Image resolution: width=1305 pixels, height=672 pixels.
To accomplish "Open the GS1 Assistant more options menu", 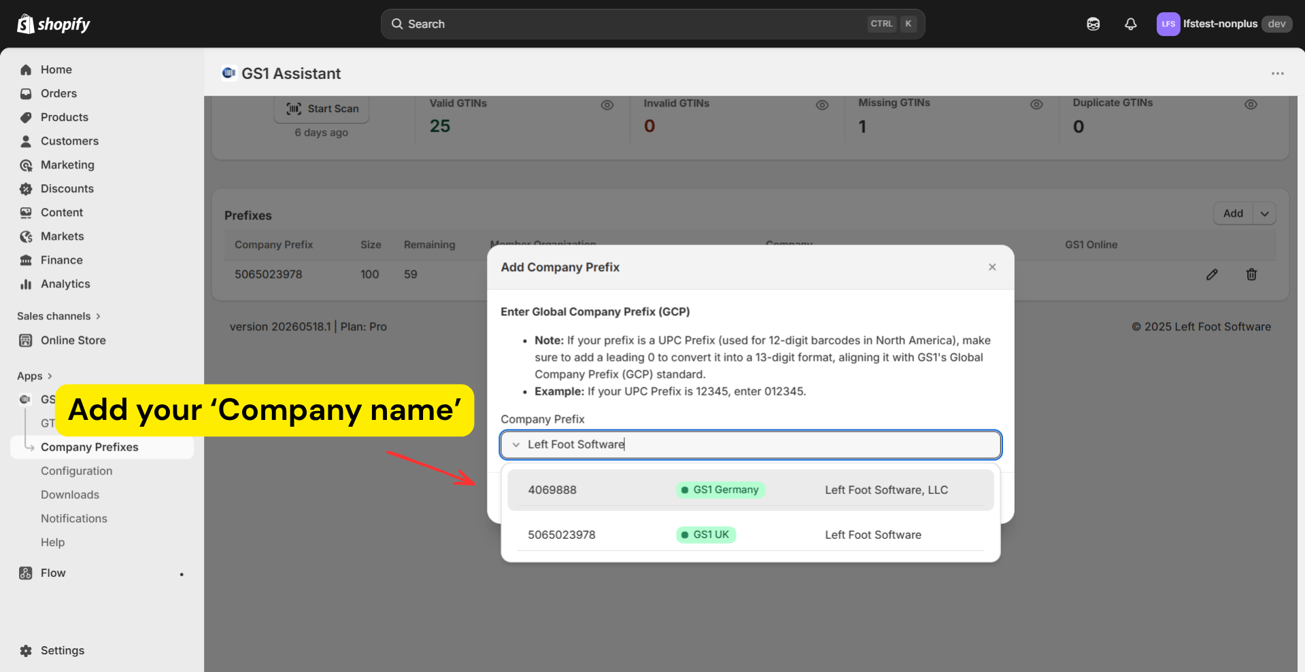I will (x=1278, y=73).
